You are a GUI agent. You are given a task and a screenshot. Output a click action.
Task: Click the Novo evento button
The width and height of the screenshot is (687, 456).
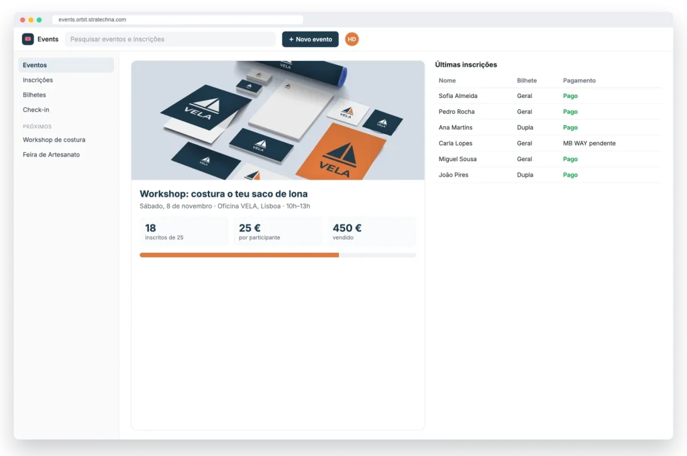(x=310, y=39)
